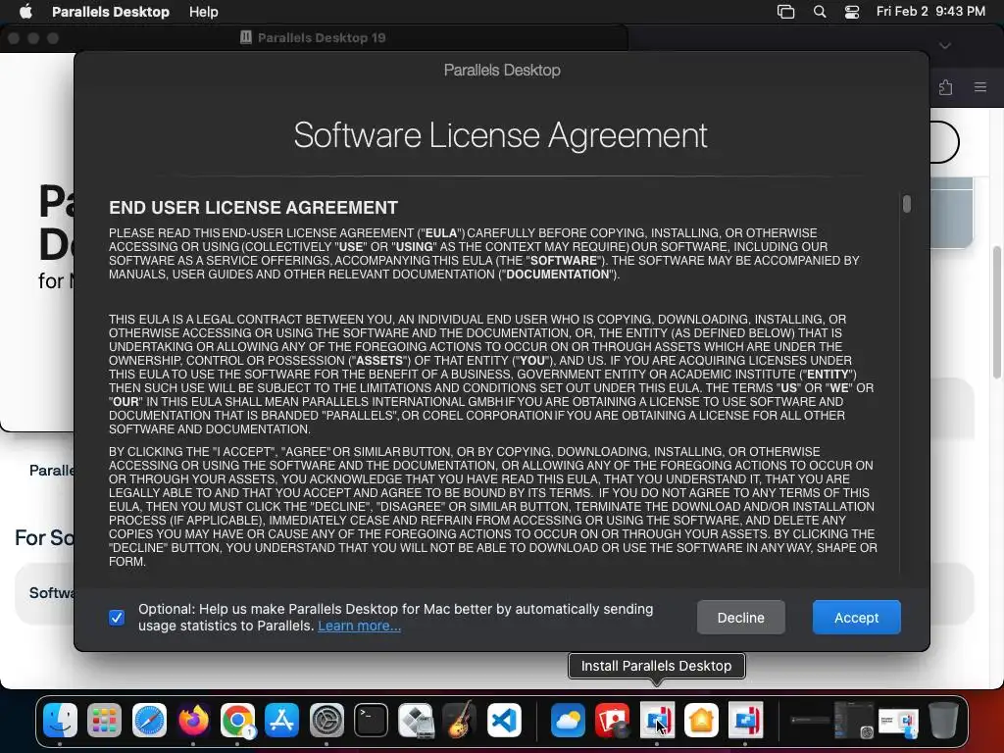
Task: Click the Parallels icon right of Home
Action: [745, 721]
